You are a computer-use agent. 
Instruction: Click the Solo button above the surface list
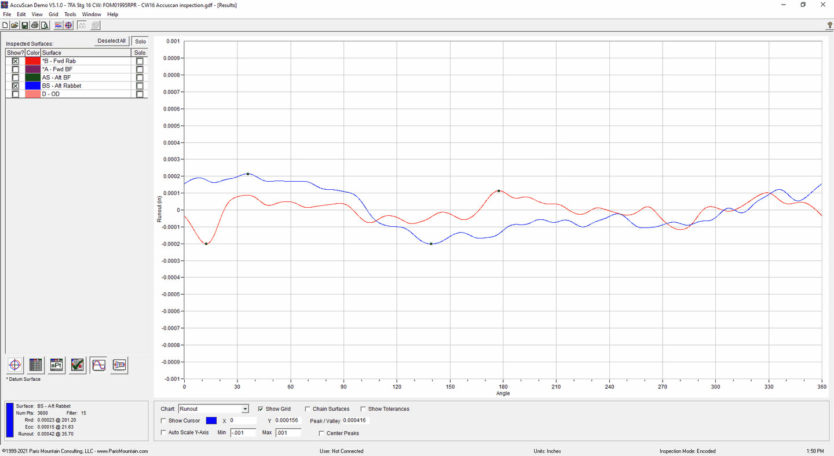coord(140,41)
